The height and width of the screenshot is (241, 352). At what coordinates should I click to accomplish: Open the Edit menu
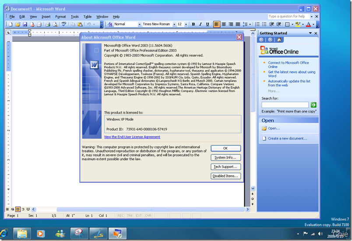coord(22,17)
